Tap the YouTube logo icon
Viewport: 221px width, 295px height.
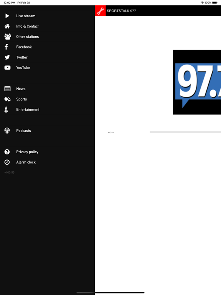7,68
